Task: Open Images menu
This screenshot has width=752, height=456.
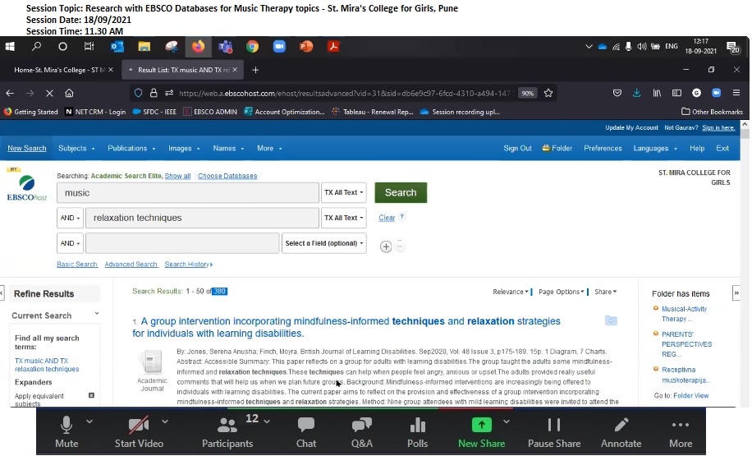Action: pyautogui.click(x=184, y=149)
